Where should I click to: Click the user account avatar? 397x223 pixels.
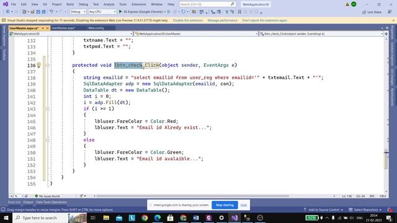coord(354,4)
